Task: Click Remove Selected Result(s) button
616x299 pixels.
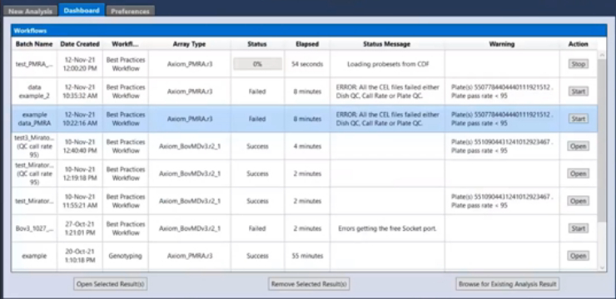Action: coord(309,284)
